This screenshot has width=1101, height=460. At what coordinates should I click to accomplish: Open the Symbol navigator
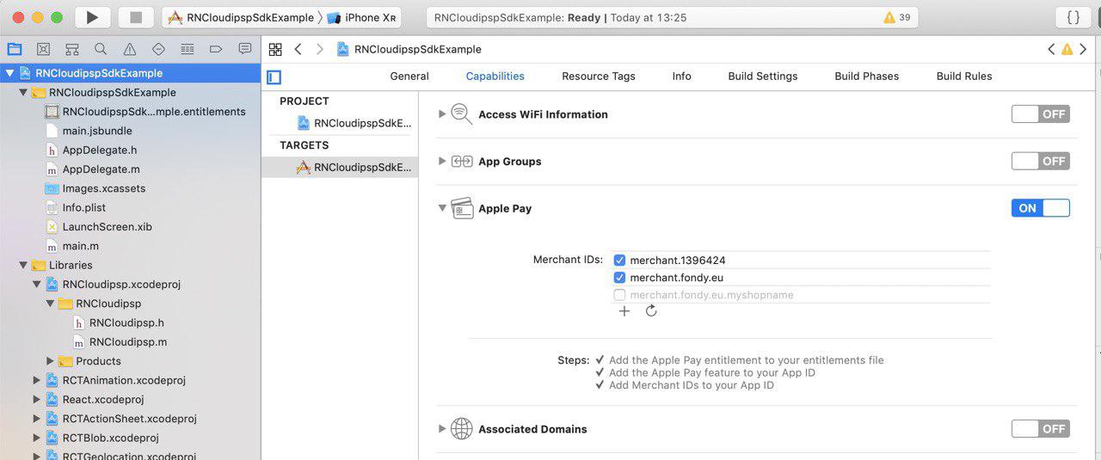(x=72, y=49)
